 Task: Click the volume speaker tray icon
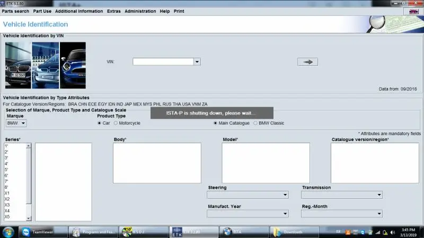pyautogui.click(x=393, y=232)
